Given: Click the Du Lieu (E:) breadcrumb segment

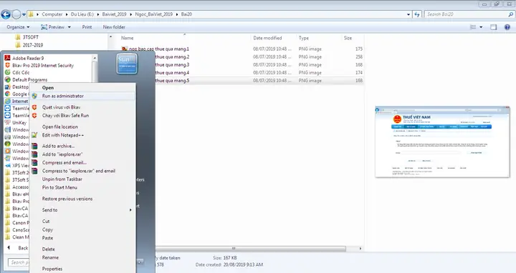Looking at the screenshot, I should 82,14.
